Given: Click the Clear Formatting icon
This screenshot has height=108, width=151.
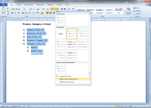Looking at the screenshot, I should click(x=43, y=9).
